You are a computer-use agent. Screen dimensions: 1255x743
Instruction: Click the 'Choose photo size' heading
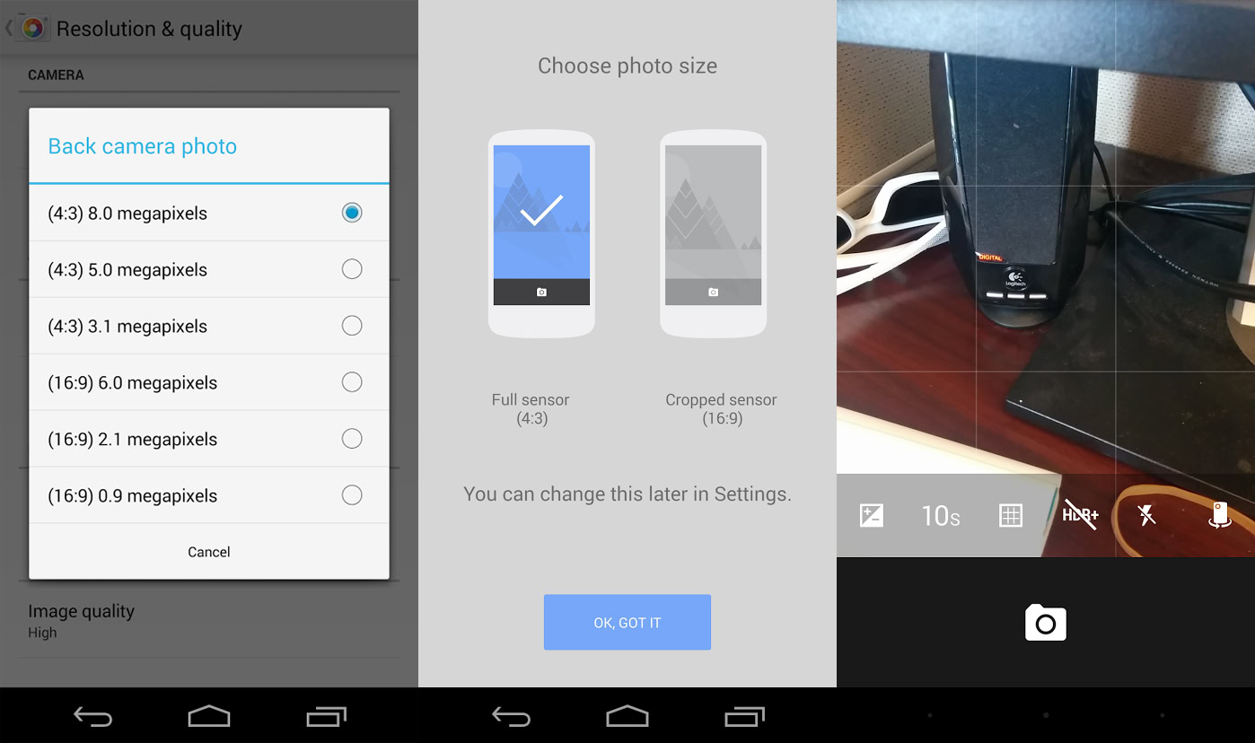[627, 66]
